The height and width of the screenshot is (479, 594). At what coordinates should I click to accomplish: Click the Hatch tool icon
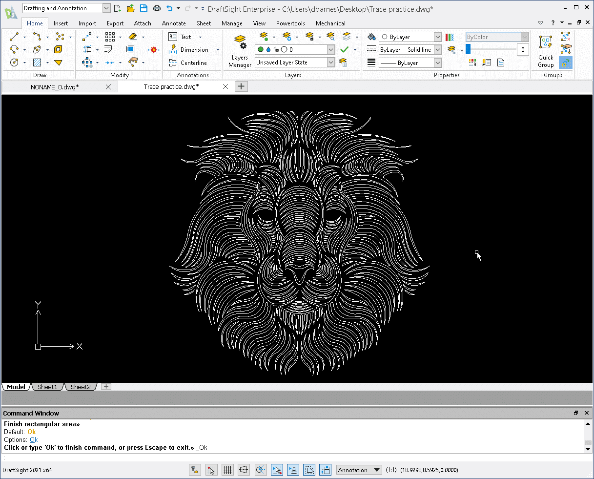coord(37,62)
